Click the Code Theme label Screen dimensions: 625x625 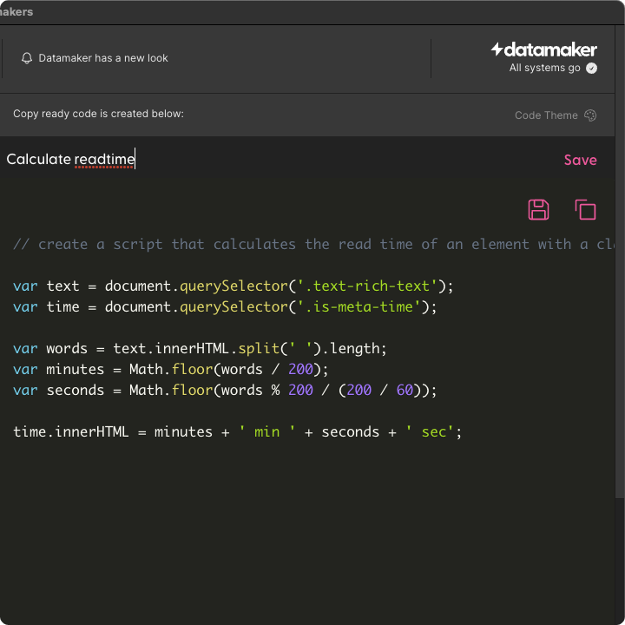click(x=546, y=115)
